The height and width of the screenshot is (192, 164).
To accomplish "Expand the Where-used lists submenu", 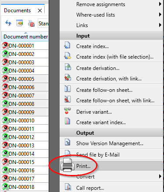I will click(x=160, y=14).
